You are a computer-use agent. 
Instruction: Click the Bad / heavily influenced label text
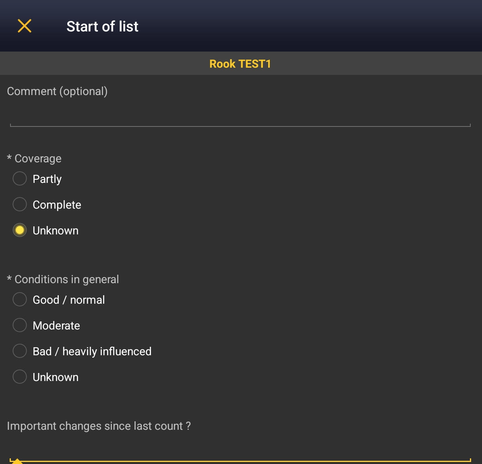coord(92,351)
